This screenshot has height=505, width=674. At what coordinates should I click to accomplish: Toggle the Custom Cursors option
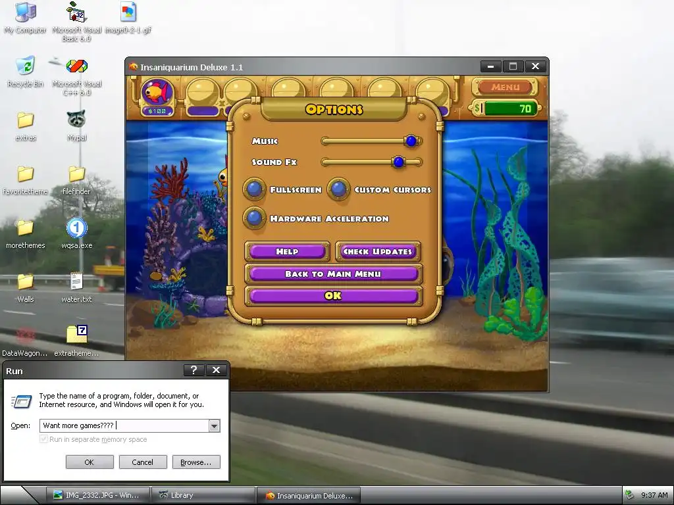338,189
